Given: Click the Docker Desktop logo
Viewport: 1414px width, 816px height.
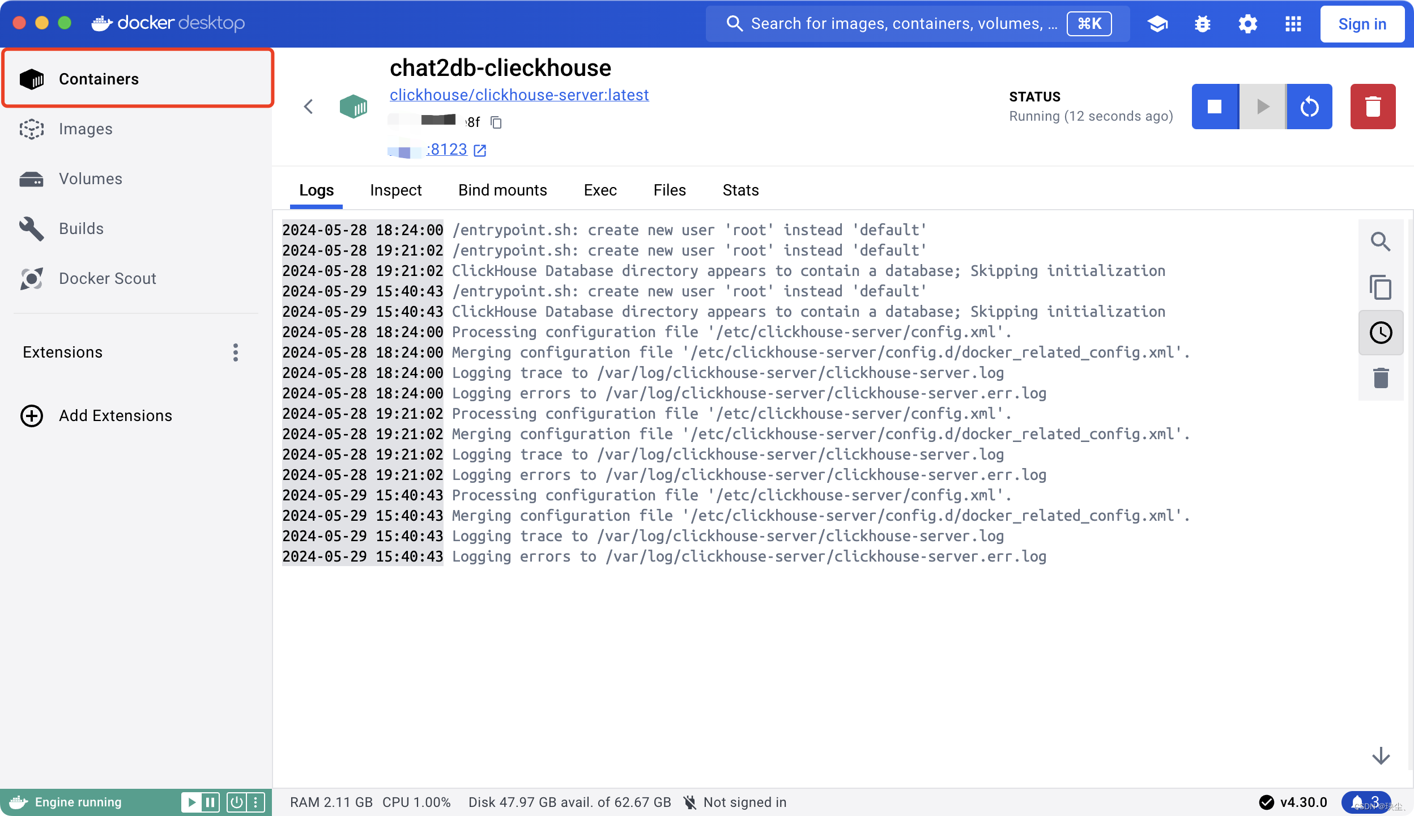Looking at the screenshot, I should click(x=168, y=23).
